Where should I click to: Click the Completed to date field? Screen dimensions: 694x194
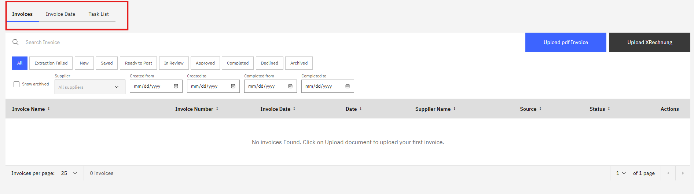pos(328,86)
